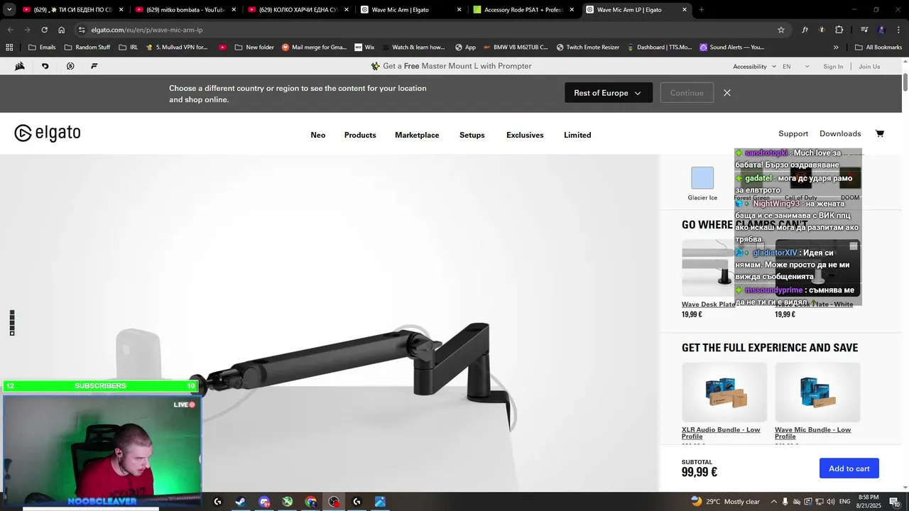Viewport: 909px width, 511px height.
Task: Reload the page with the refresh icon
Action: (x=44, y=30)
